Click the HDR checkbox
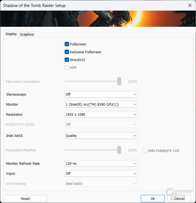 click(67, 67)
